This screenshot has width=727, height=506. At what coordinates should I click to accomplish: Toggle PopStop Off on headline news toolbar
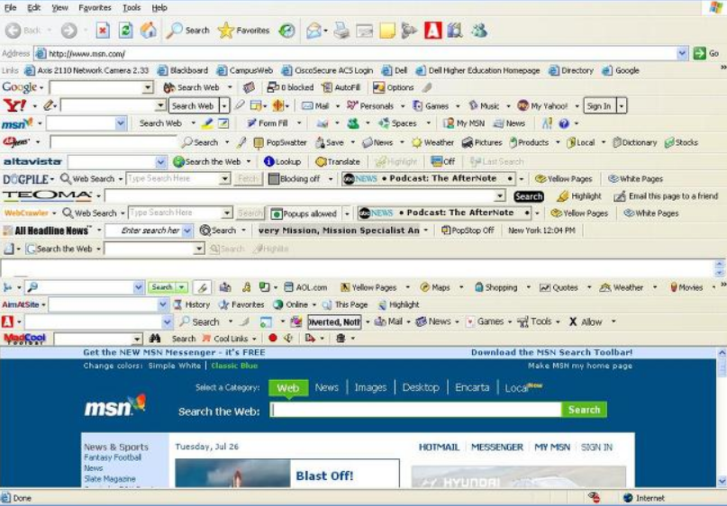(468, 230)
